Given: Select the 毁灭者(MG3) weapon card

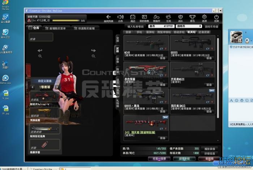Looking at the screenshot, I should [x=193, y=101].
